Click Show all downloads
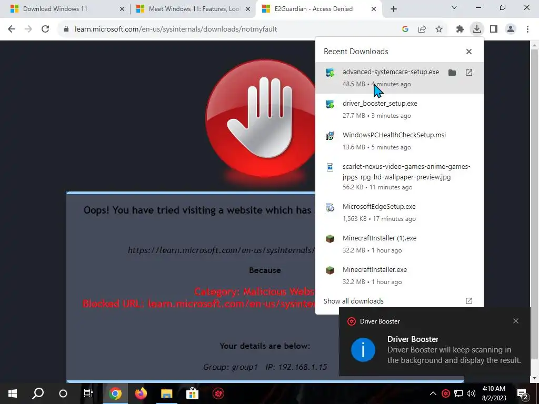The height and width of the screenshot is (404, 539). (353, 301)
